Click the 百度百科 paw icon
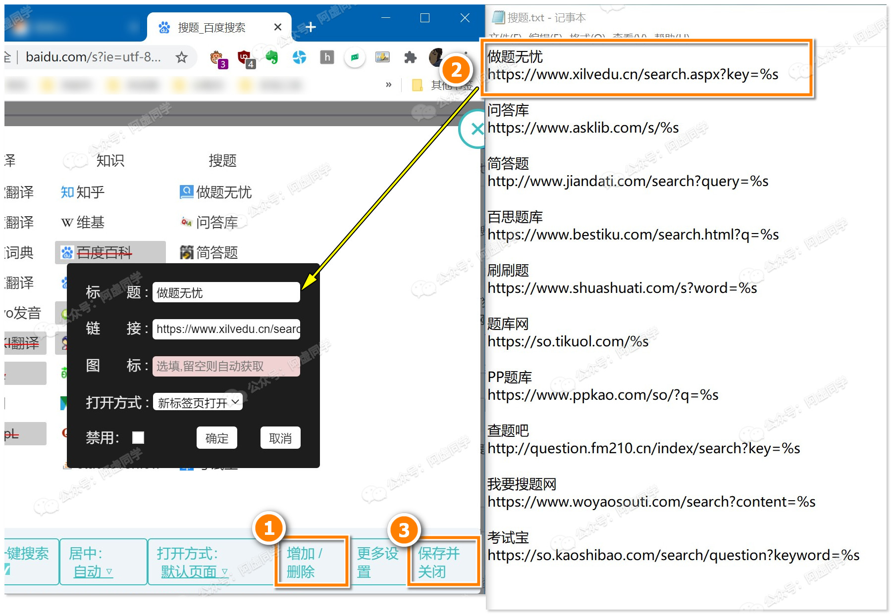Image resolution: width=891 pixels, height=614 pixels. 67,253
